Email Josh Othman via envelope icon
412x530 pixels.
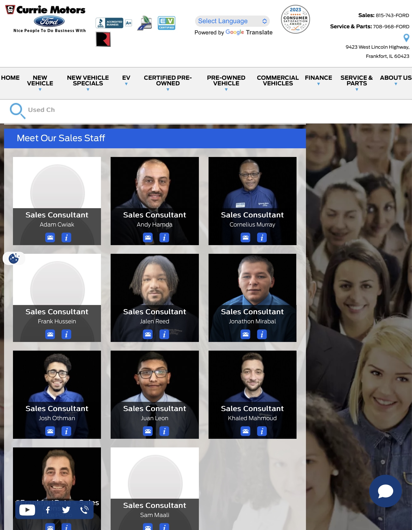click(50, 431)
